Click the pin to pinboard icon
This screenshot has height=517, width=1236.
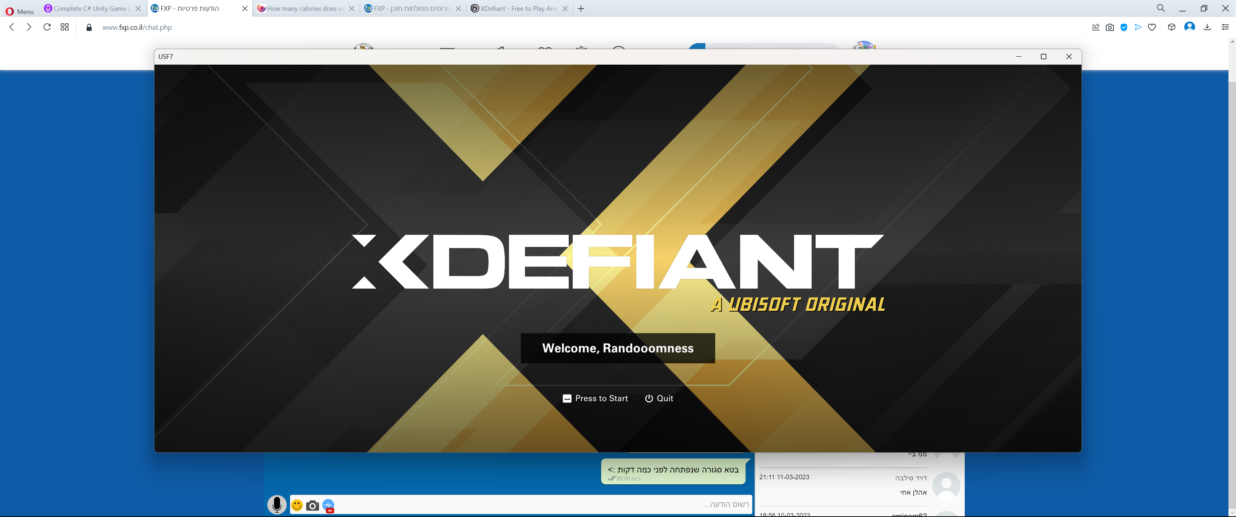point(1096,27)
